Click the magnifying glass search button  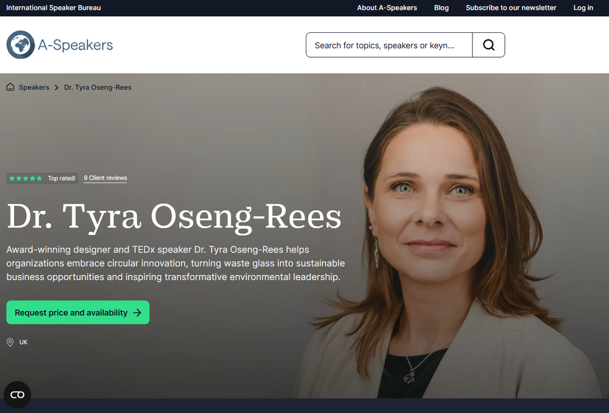[x=488, y=45]
